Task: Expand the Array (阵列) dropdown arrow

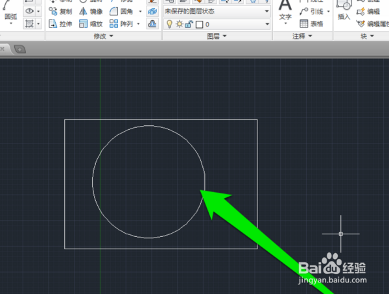Action: 139,24
